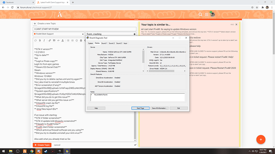This screenshot has height=154, width=275.
Task: Open Chrome extensions puzzle icon
Action: tap(263, 7)
